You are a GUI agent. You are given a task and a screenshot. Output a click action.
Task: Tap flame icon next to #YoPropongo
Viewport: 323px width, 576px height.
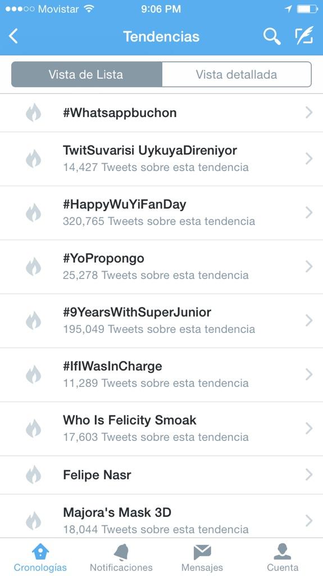33,266
